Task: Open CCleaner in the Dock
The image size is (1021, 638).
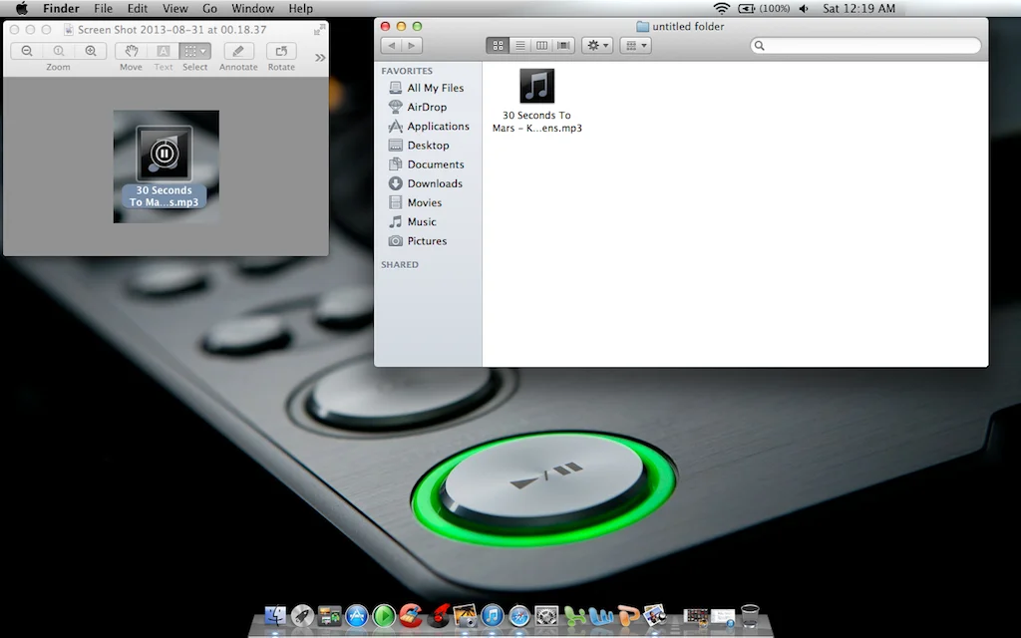Action: click(x=411, y=615)
